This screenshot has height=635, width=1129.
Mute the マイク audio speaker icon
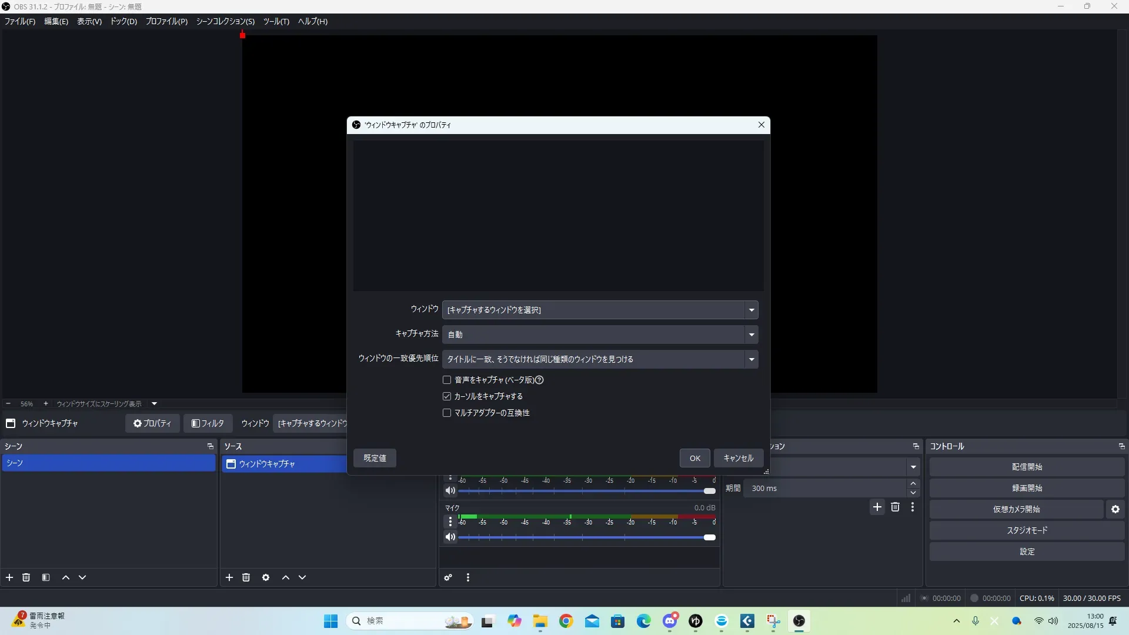tap(450, 537)
